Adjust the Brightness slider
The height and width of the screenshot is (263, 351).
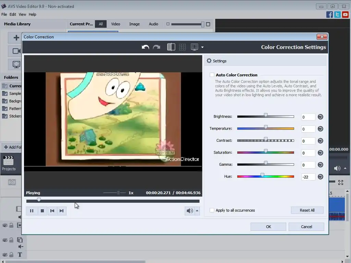(x=266, y=115)
